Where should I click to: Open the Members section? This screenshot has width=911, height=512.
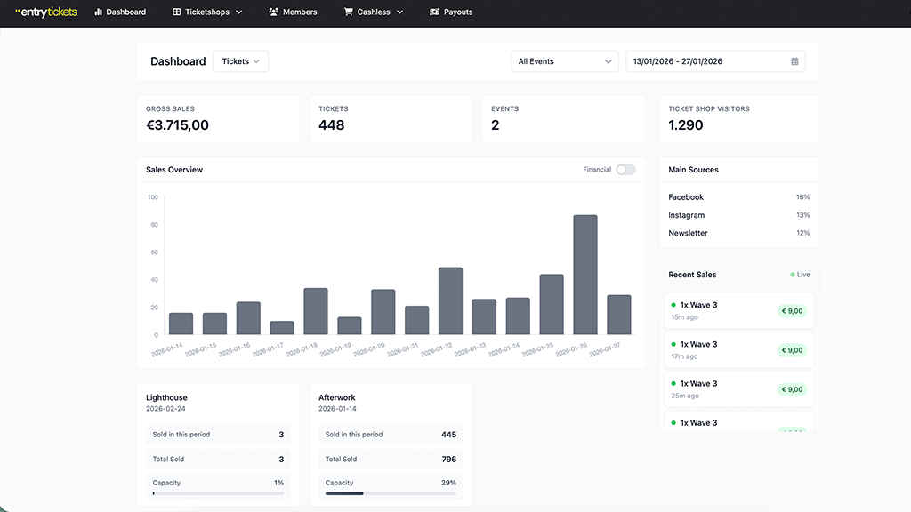point(299,12)
